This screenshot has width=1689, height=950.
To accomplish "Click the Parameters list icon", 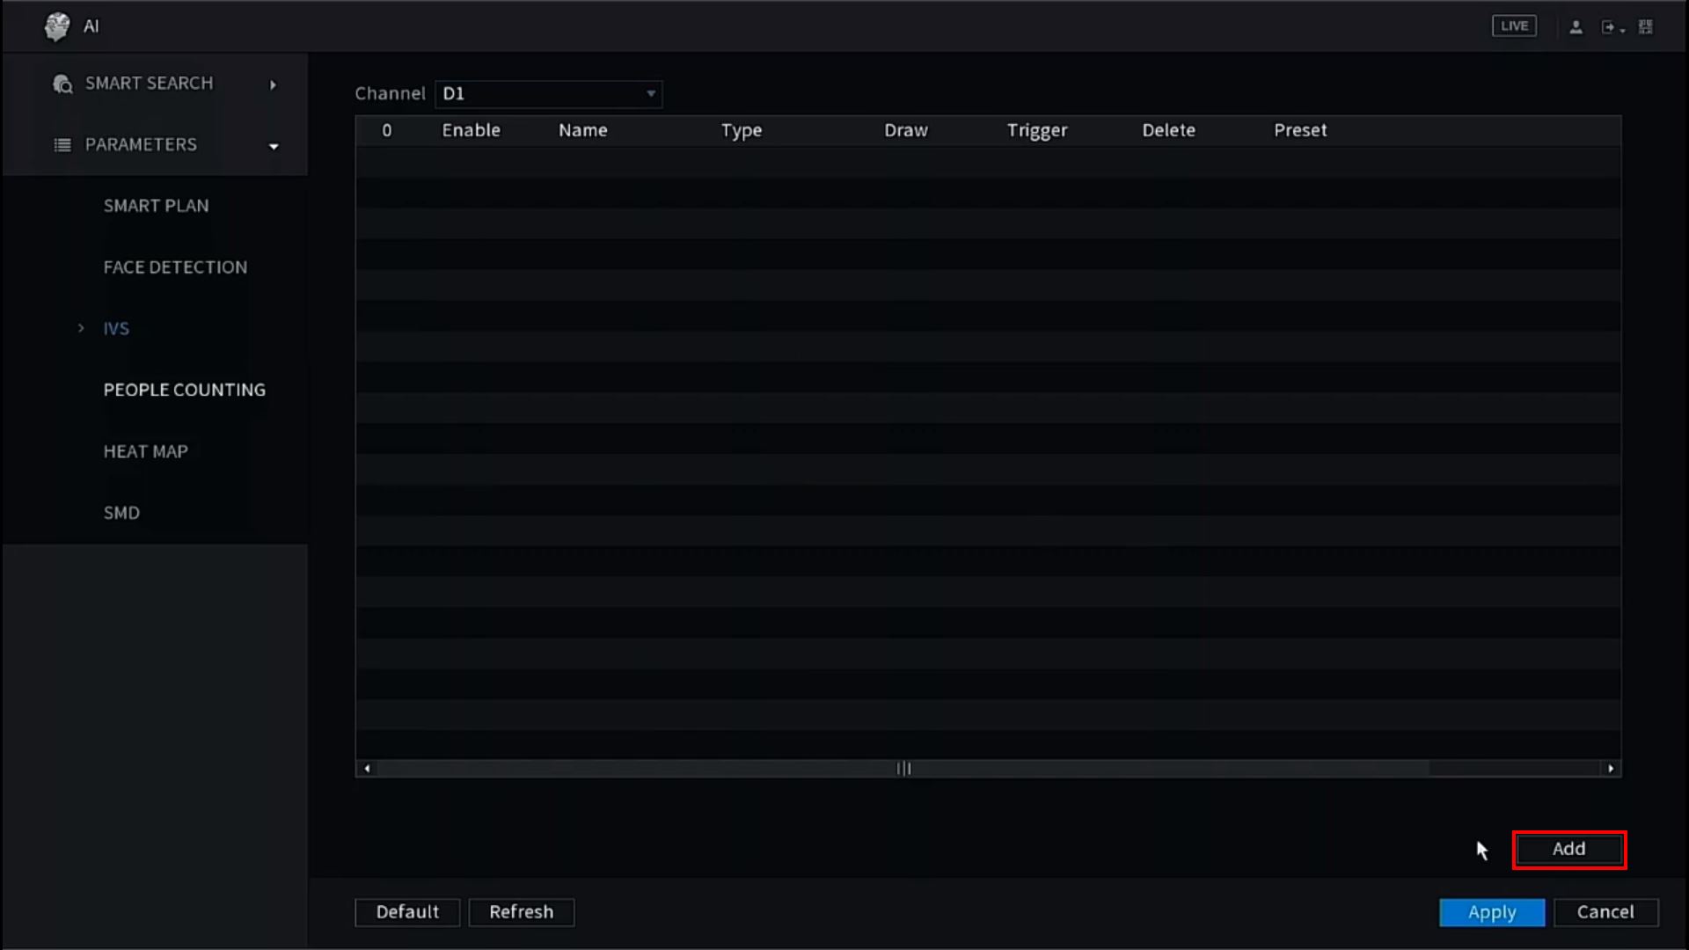I will click(x=62, y=145).
